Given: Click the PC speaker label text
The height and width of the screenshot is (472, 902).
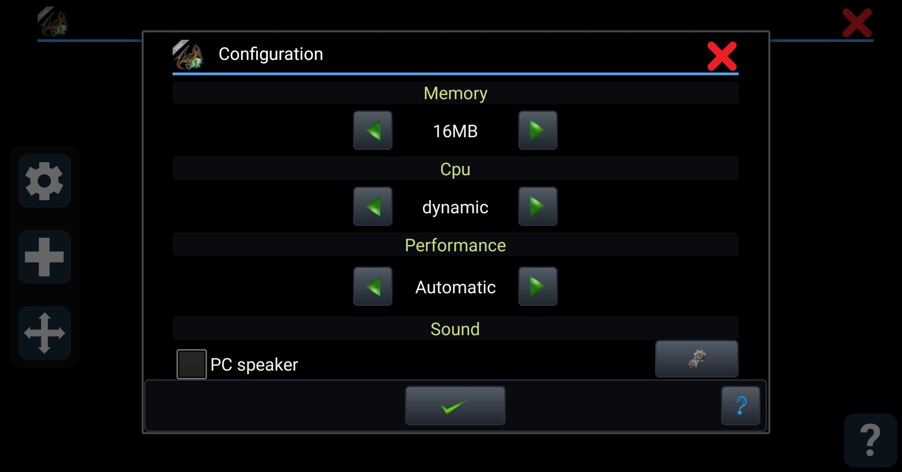Looking at the screenshot, I should tap(254, 365).
